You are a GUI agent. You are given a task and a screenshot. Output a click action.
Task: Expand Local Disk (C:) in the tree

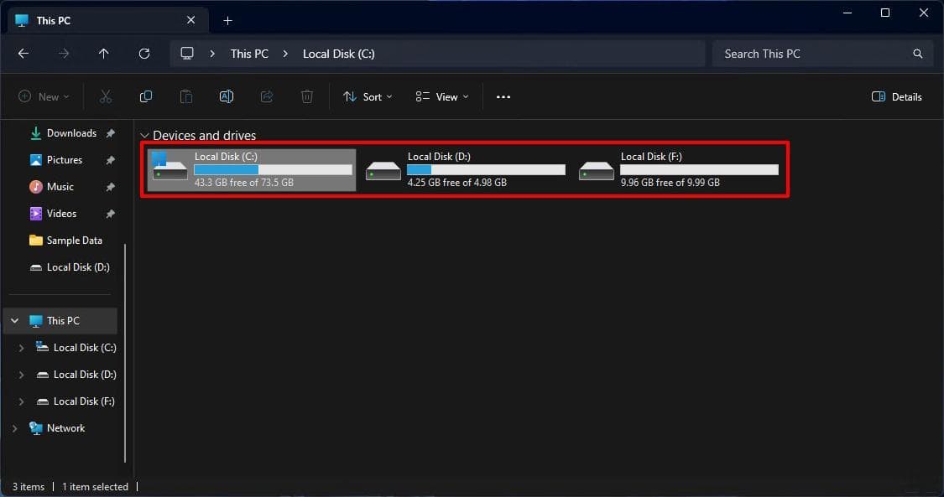pos(22,348)
